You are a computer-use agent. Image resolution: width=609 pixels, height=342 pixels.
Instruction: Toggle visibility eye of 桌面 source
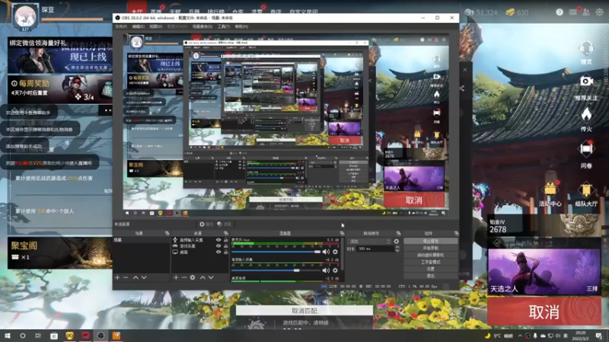218,252
